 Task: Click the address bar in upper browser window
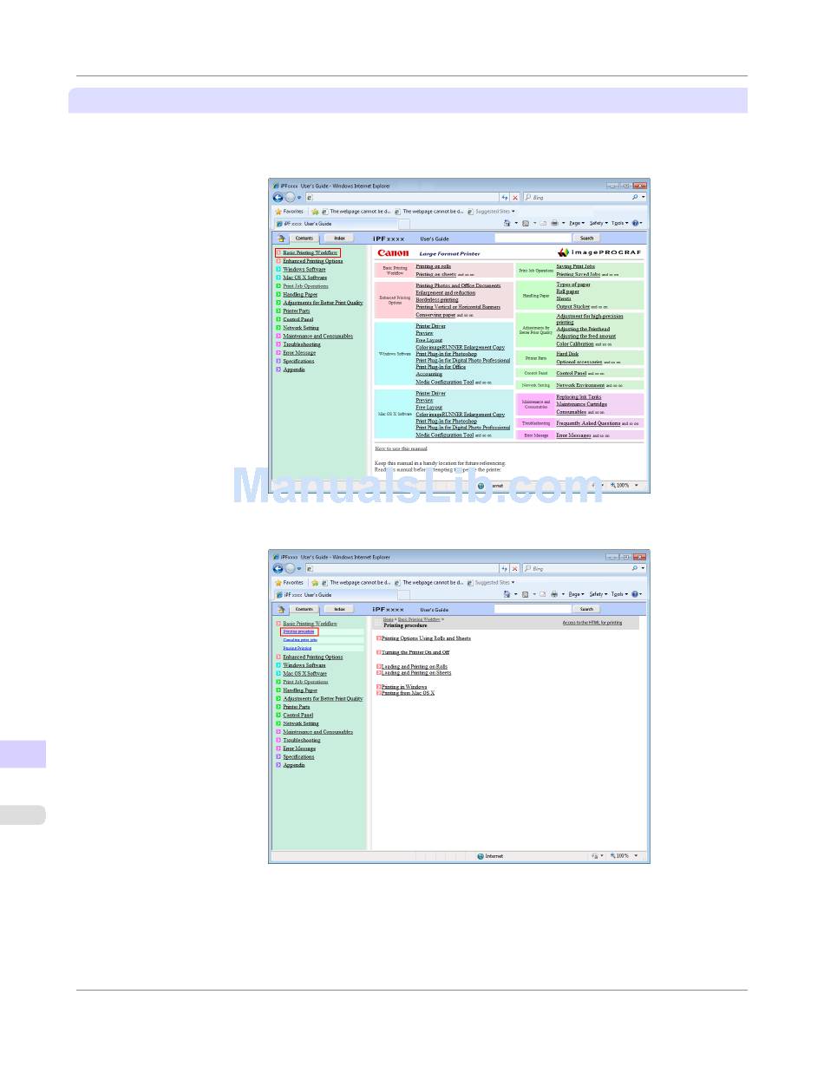401,198
